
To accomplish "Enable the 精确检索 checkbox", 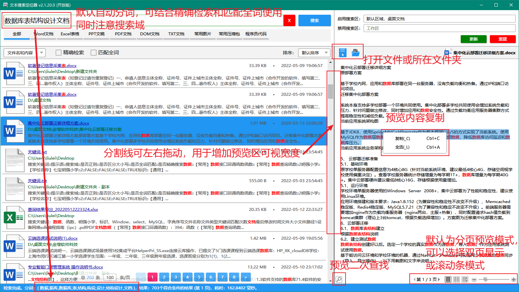I will pyautogui.click(x=59, y=52).
